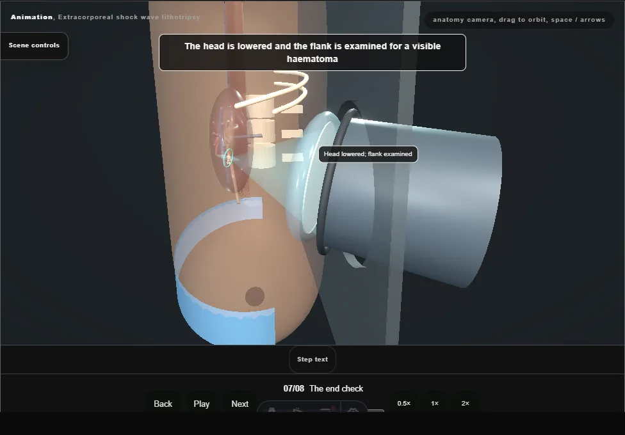
Task: Click the 'Head lowered; flank examined' label
Action: [368, 154]
